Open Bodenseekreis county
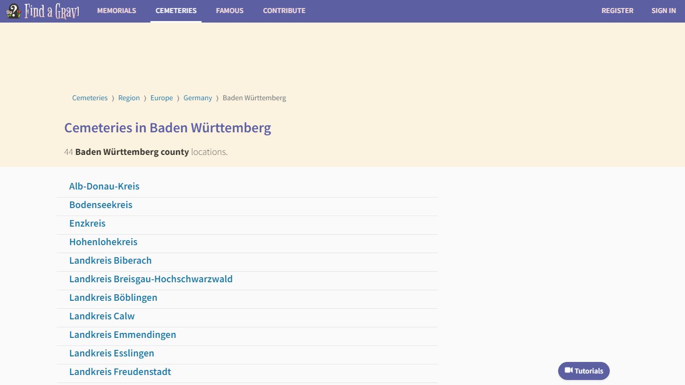 click(101, 205)
